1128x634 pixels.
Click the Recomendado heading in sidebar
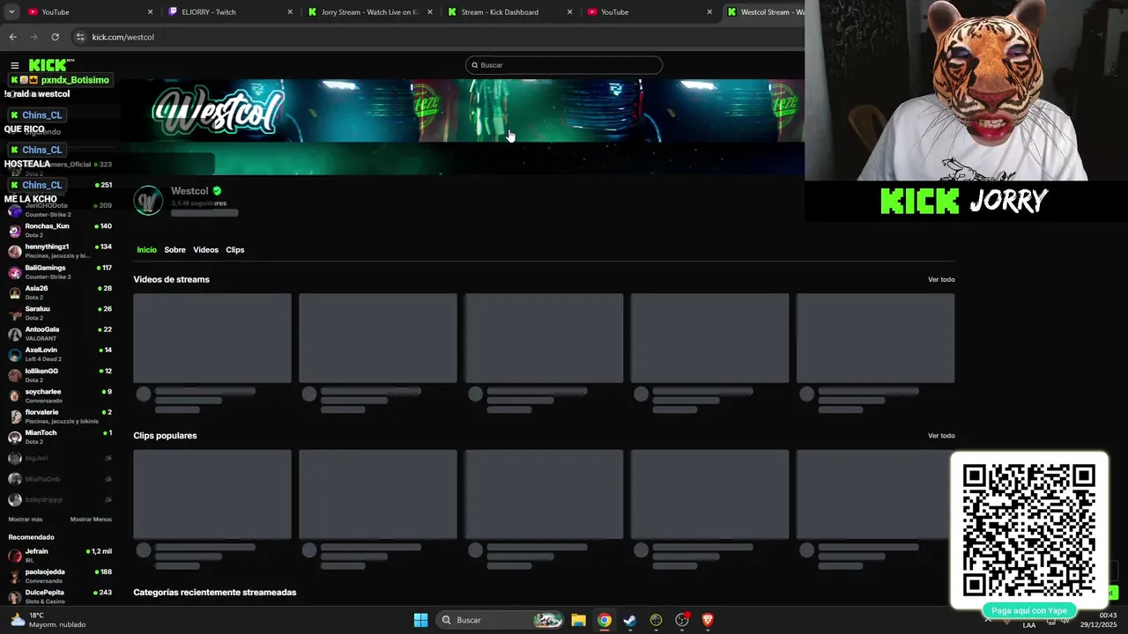point(31,537)
